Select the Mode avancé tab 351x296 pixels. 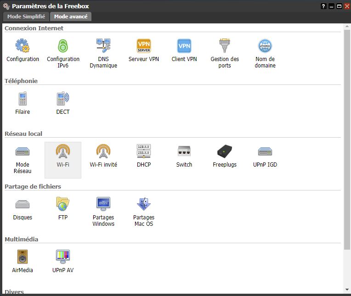pyautogui.click(x=71, y=17)
